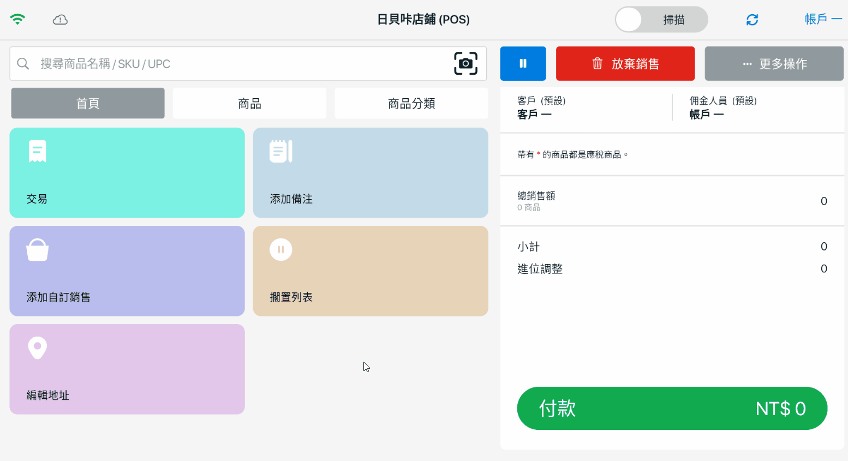
Task: Switch to the 商品分類 tab
Action: tap(411, 103)
